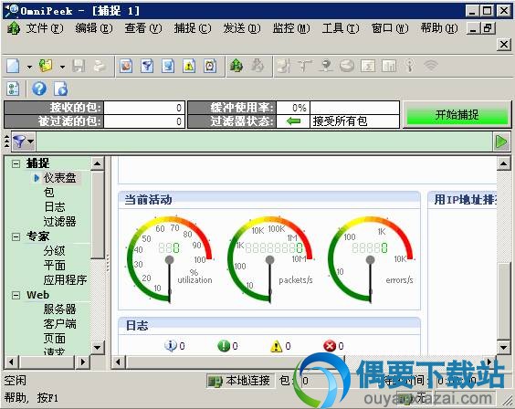Viewport: 515px width, 409px height.
Task: Open the dropdown arrow beside New document
Action: [x=29, y=67]
